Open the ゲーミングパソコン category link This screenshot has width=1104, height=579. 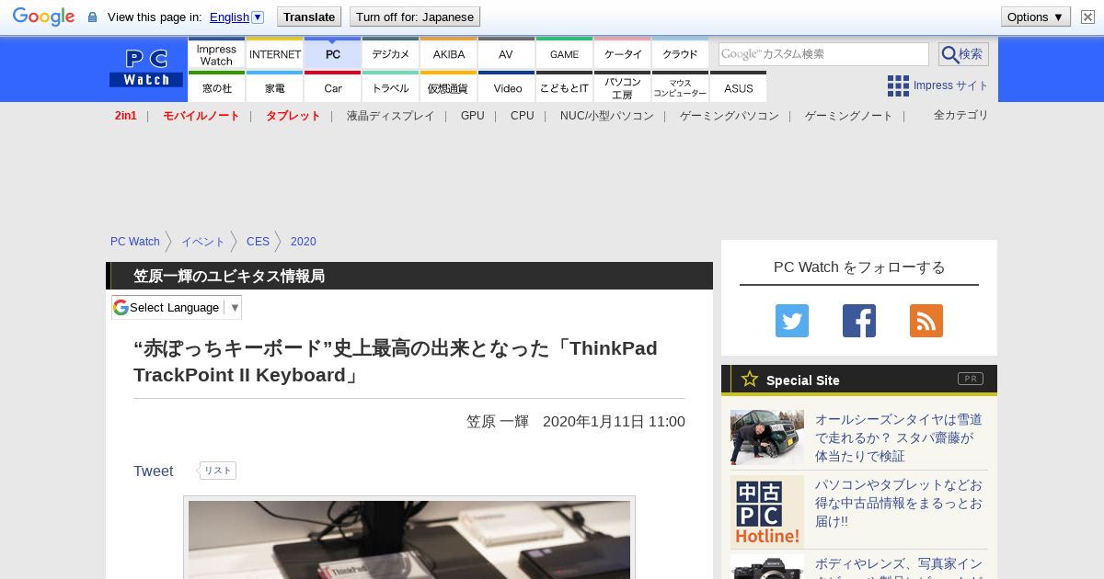729,116
